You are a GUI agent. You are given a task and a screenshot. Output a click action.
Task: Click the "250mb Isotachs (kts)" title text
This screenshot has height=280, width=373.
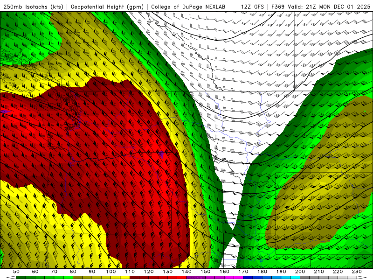pos(33,7)
